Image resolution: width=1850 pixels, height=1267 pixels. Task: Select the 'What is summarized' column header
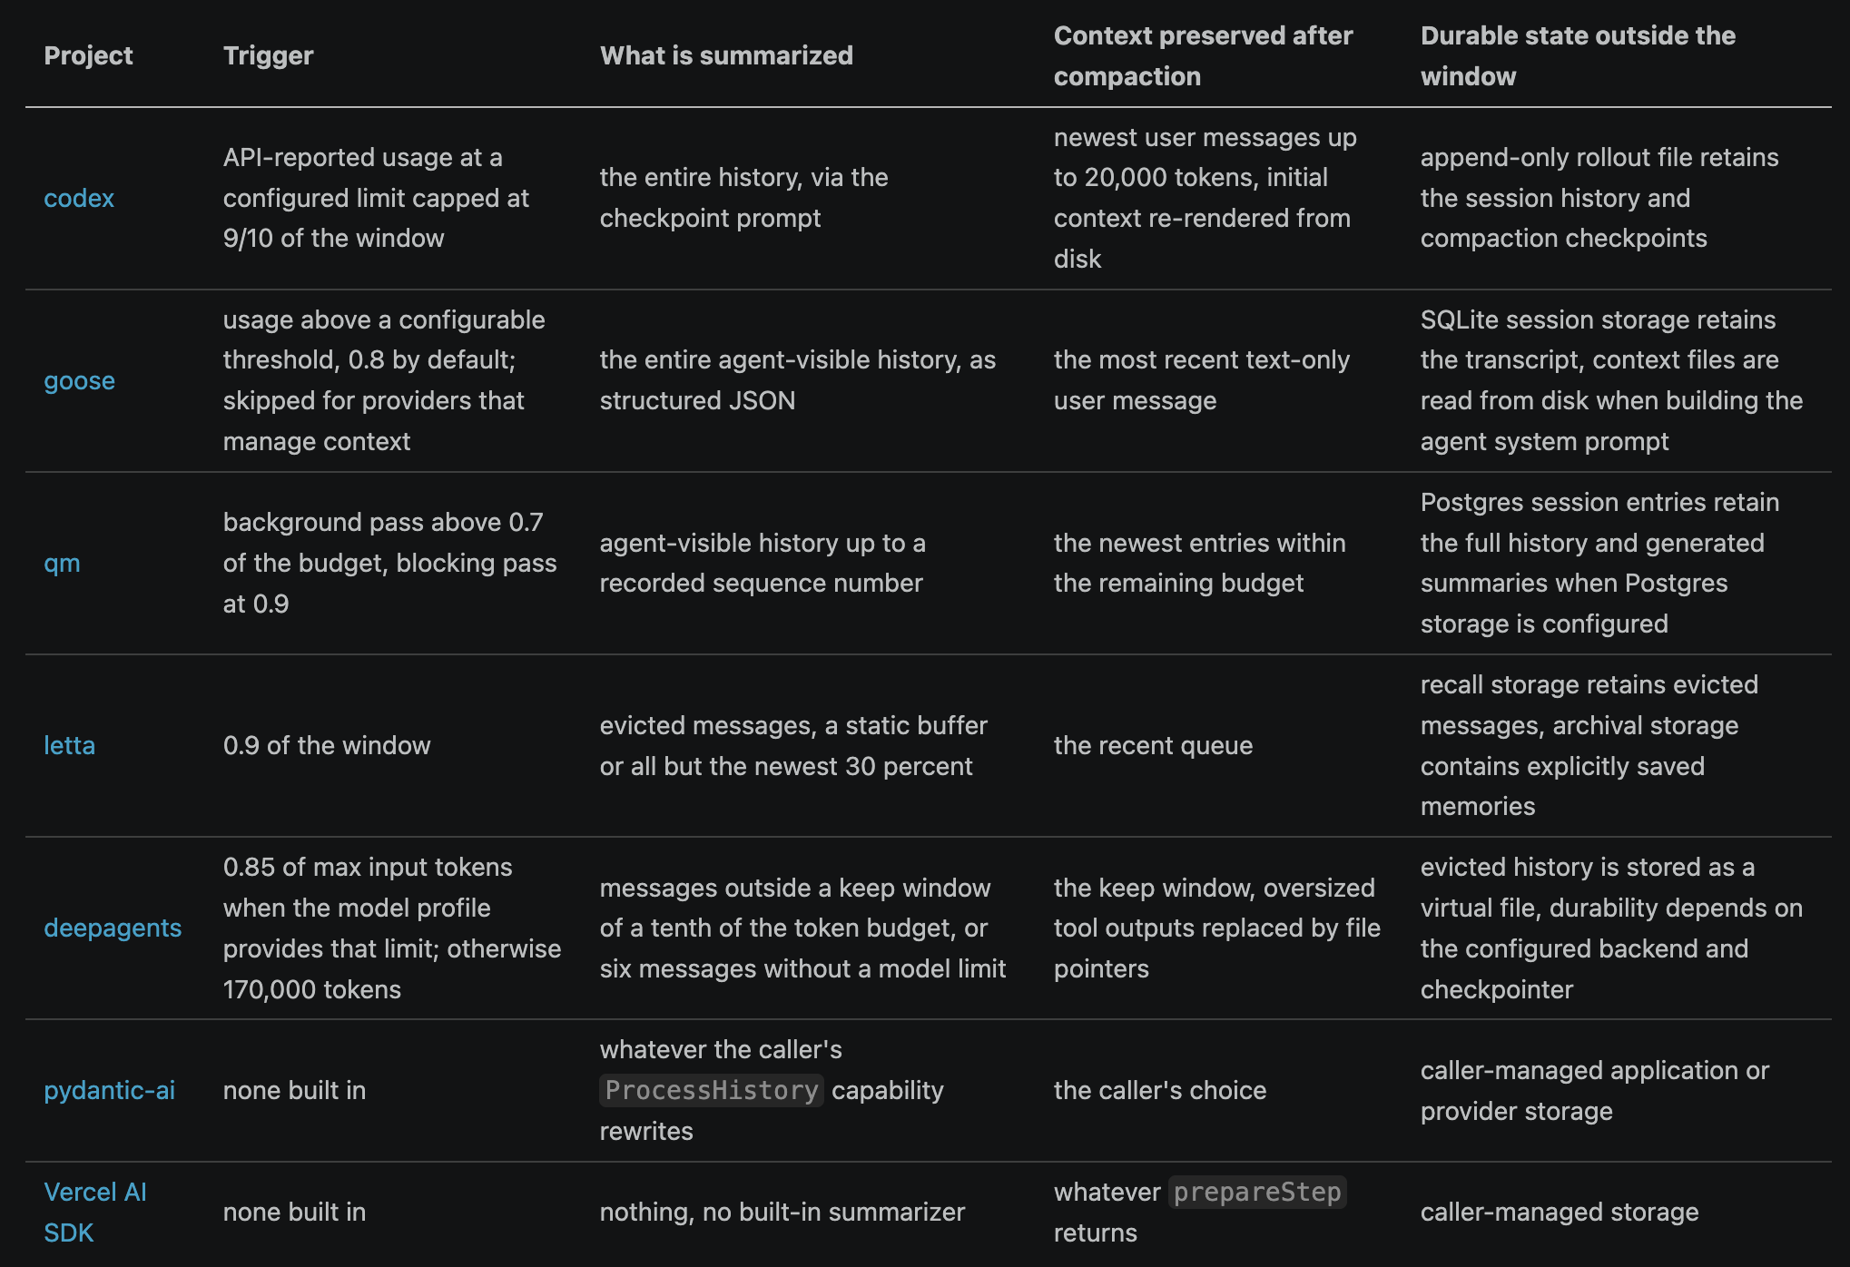(x=726, y=55)
